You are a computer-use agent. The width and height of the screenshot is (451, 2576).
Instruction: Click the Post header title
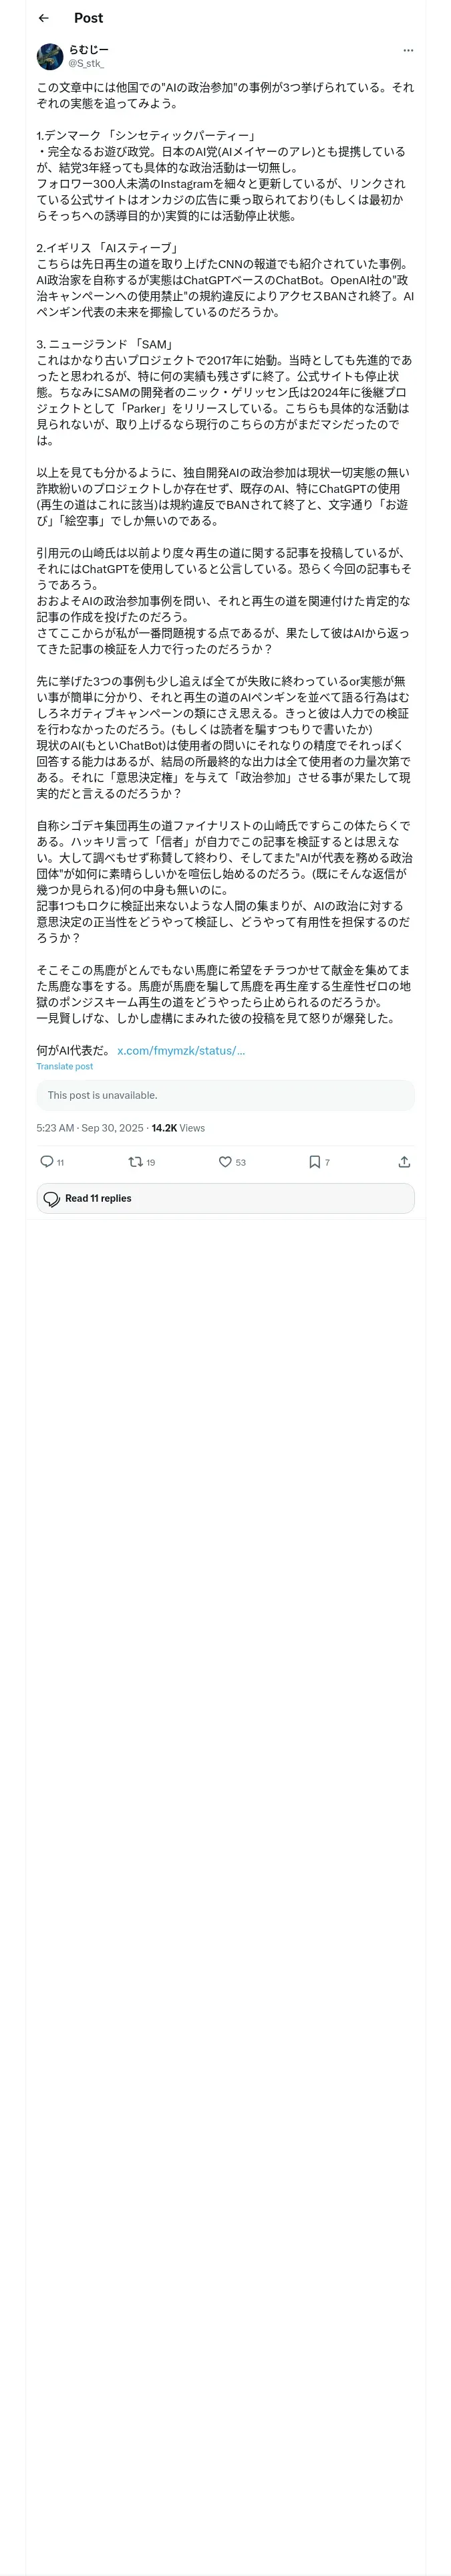coord(88,18)
